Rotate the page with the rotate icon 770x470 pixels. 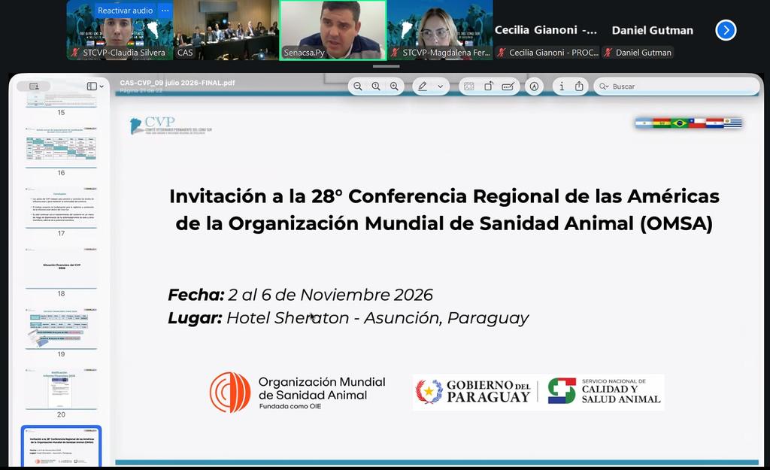tap(489, 86)
